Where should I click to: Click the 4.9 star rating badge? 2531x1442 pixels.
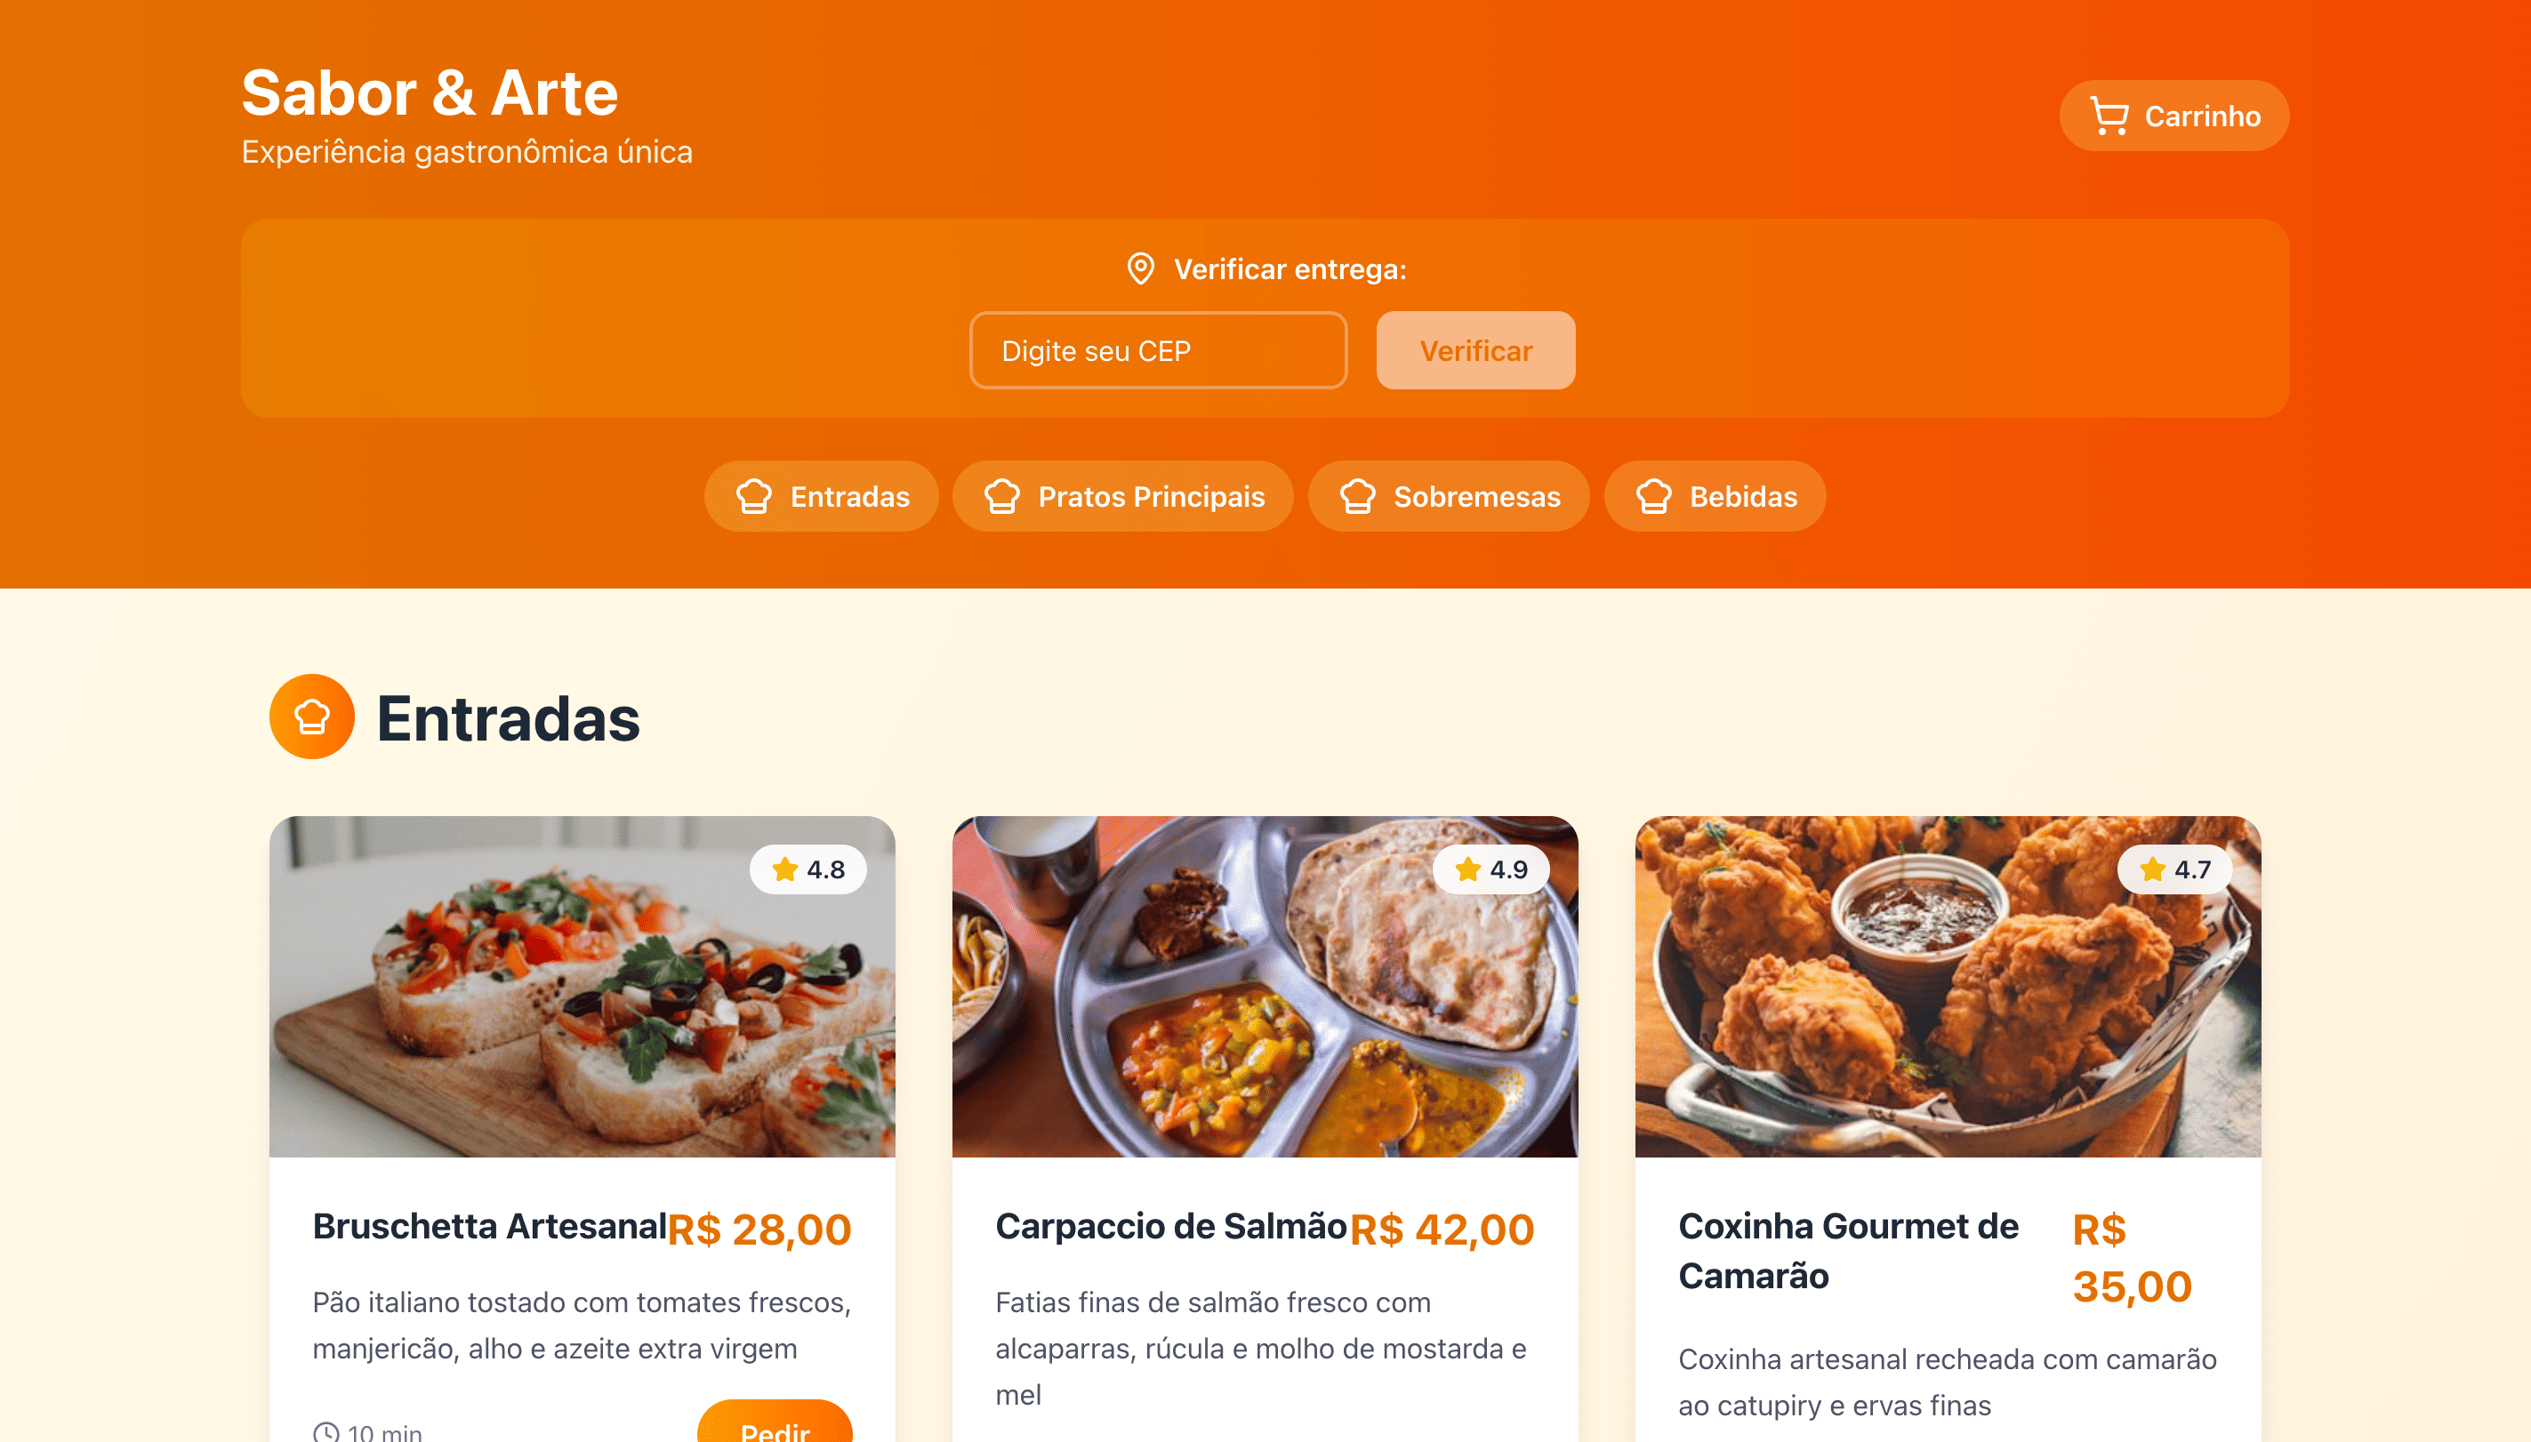pyautogui.click(x=1490, y=869)
